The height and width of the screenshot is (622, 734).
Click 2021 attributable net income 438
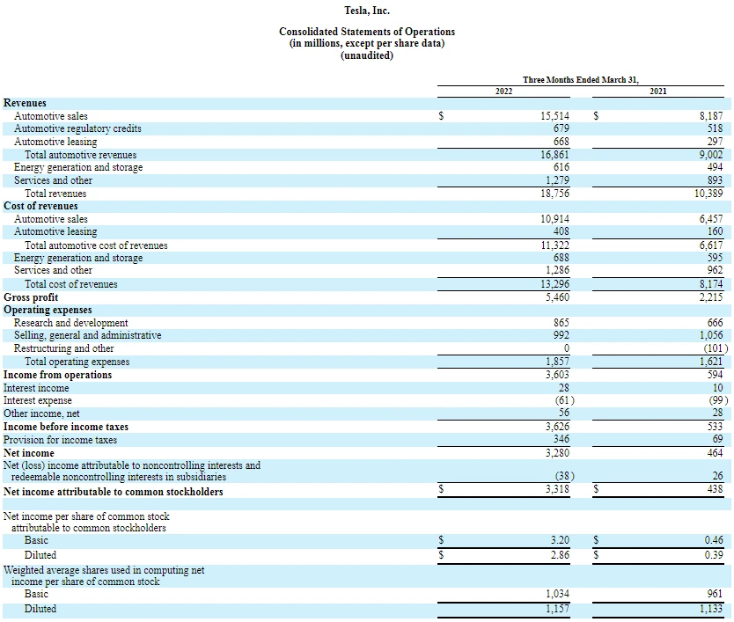715,489
